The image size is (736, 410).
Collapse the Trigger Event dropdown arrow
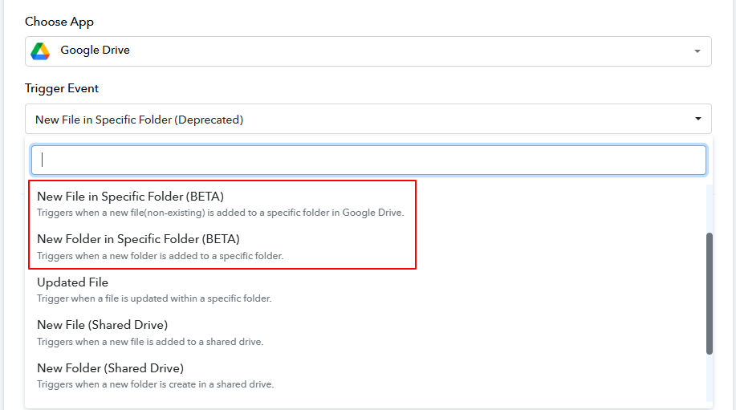[x=696, y=120]
